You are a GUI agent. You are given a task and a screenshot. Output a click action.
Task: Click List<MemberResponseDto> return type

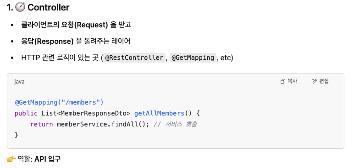(86, 113)
